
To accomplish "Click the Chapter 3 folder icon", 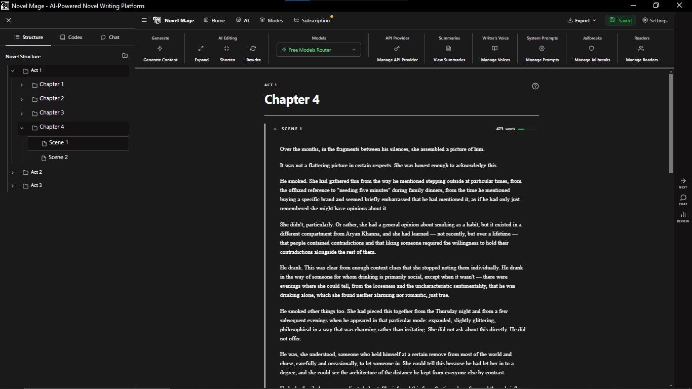I will (34, 113).
